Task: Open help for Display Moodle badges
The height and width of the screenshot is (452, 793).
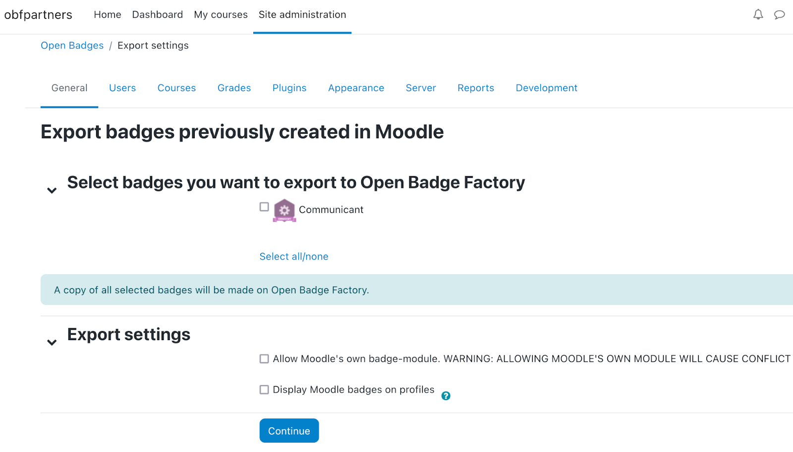Action: coord(446,396)
